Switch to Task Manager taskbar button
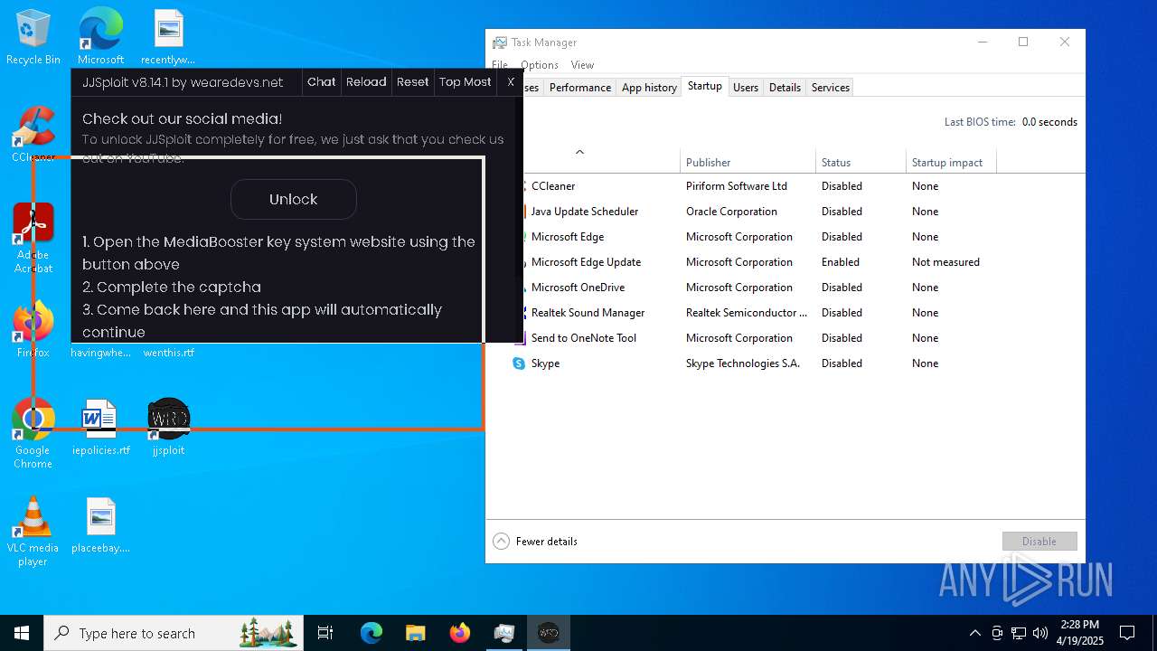The height and width of the screenshot is (651, 1157). point(504,633)
